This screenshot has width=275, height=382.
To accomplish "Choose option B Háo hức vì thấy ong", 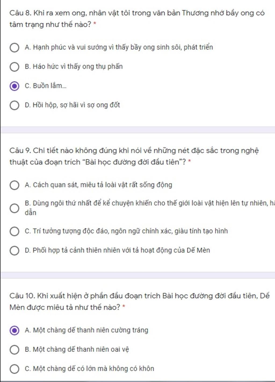I will click(x=14, y=67).
